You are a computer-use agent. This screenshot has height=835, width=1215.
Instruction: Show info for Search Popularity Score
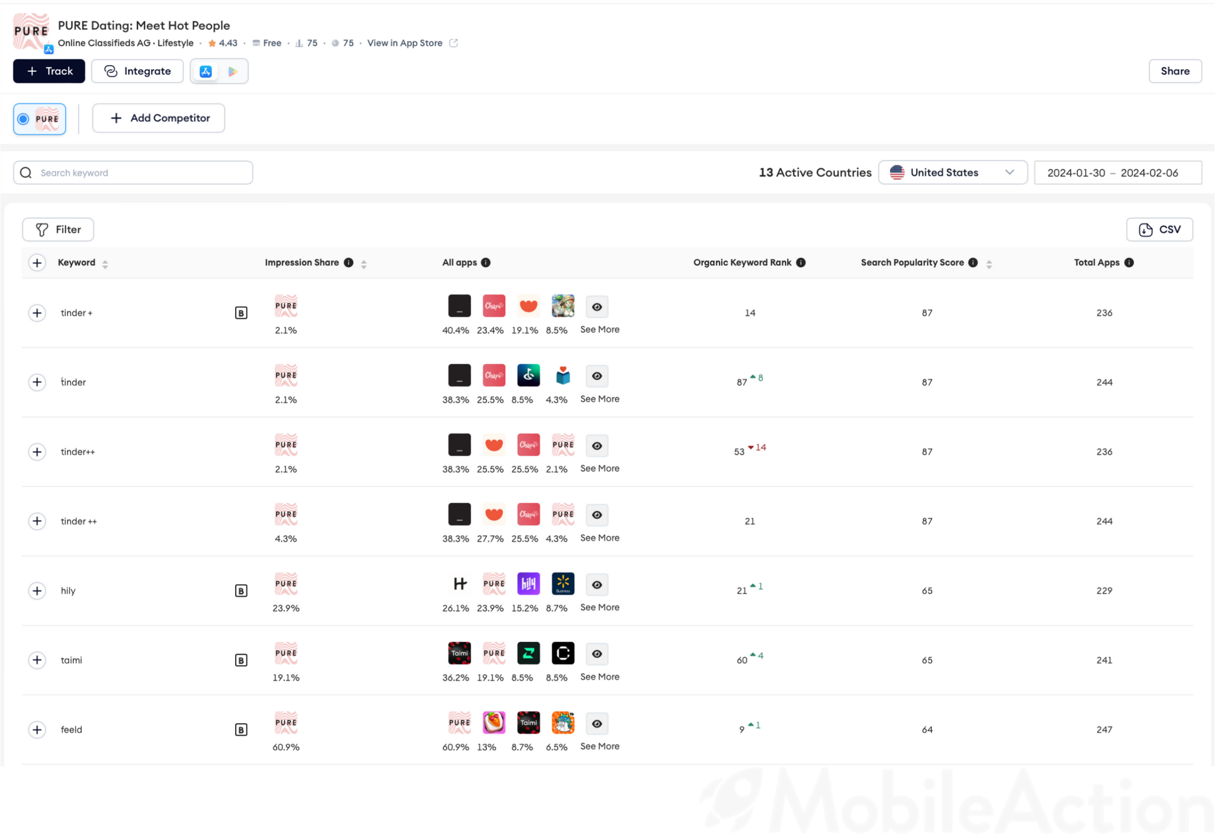(973, 263)
